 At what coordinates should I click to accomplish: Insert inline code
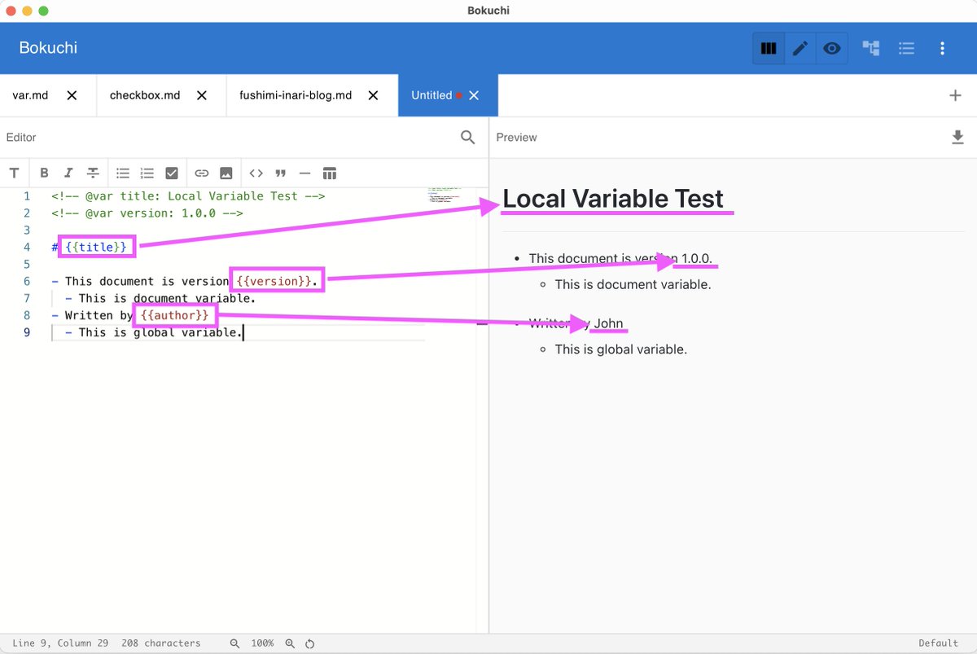(256, 173)
